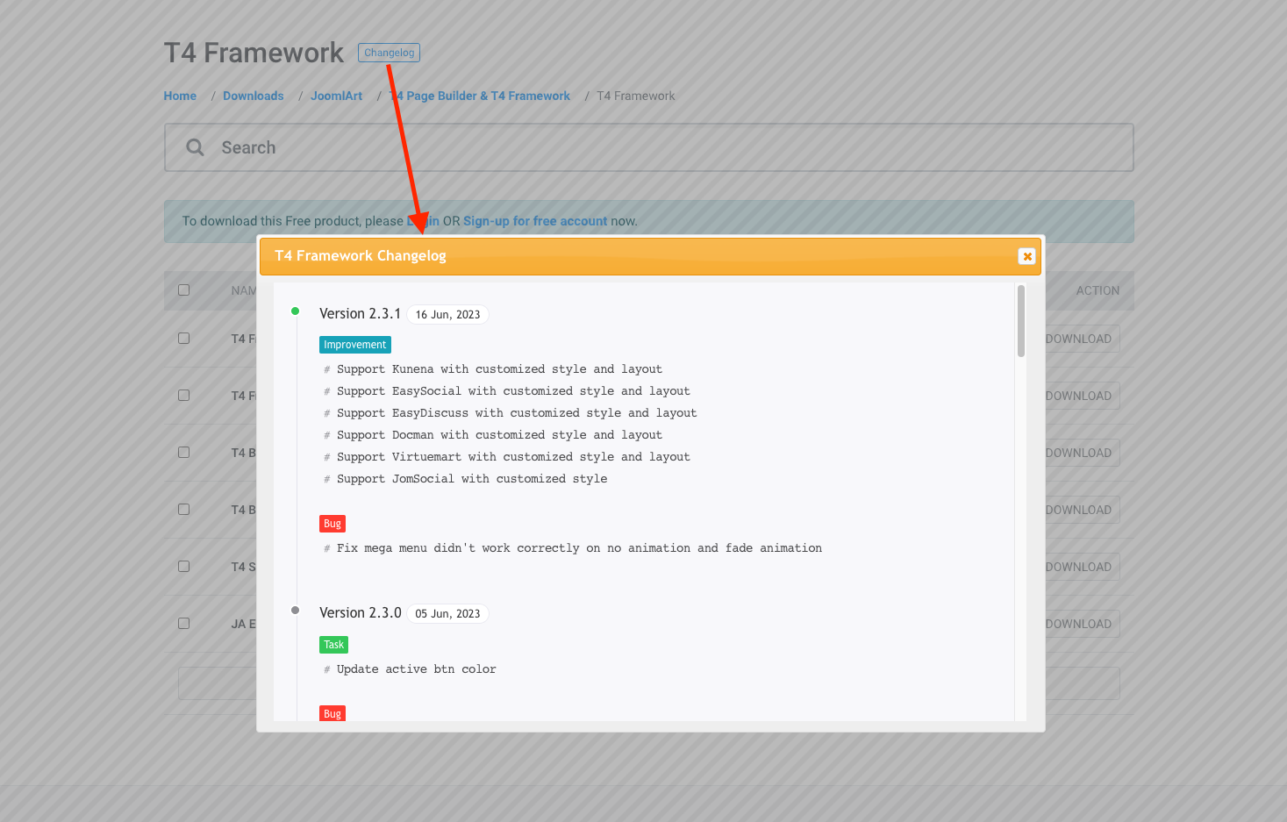
Task: Click the Support Kunena changelog line
Action: [x=499, y=369]
